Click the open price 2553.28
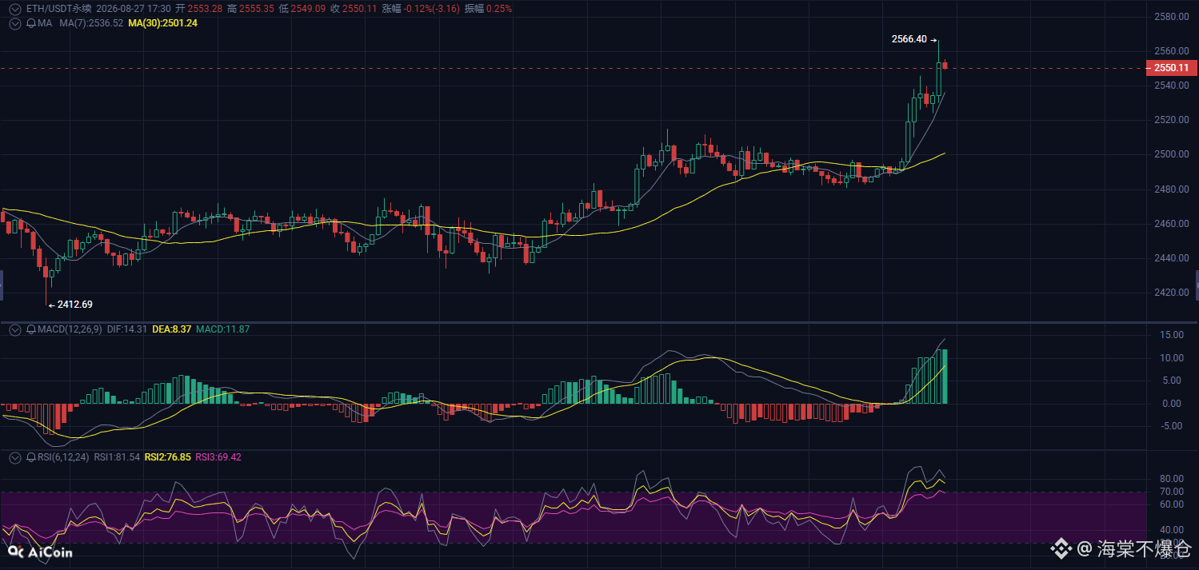The width and height of the screenshot is (1199, 570). tap(205, 9)
